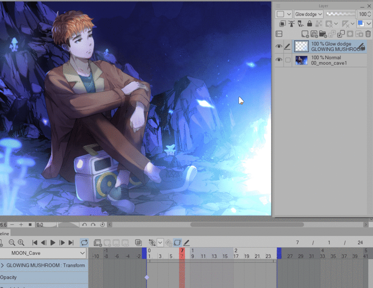Viewport: 373px width, 288px height.
Task: Click Set as Reference Layer lighthouse icon
Action: pos(291,24)
